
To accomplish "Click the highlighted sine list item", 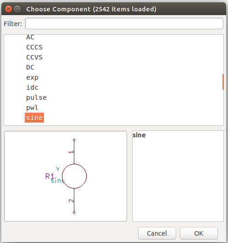I will 34,118.
